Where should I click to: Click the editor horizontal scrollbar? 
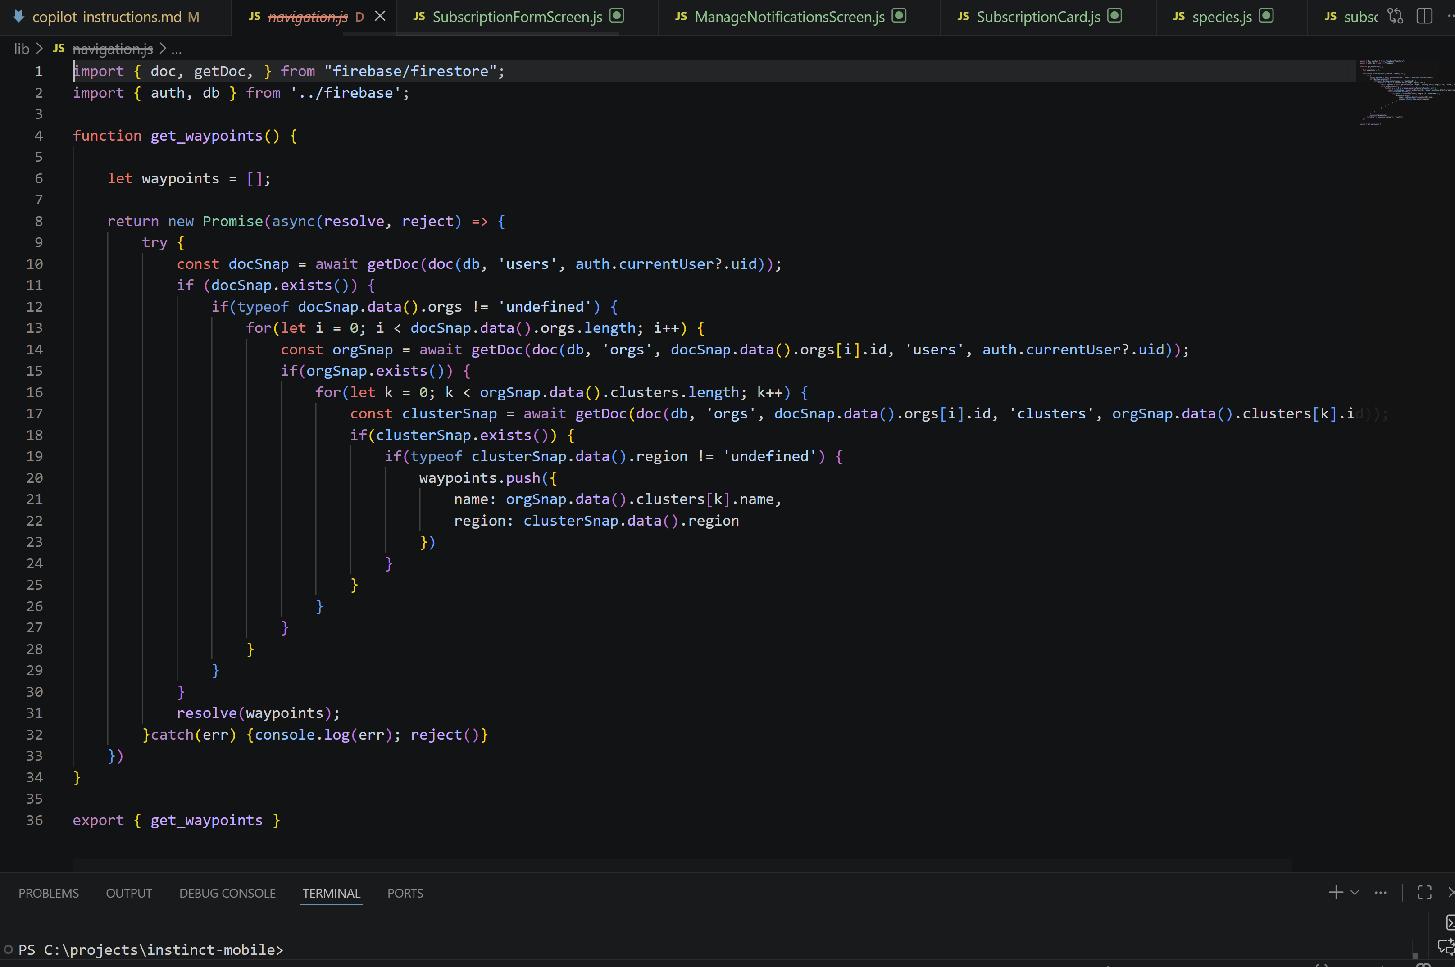coord(682,865)
